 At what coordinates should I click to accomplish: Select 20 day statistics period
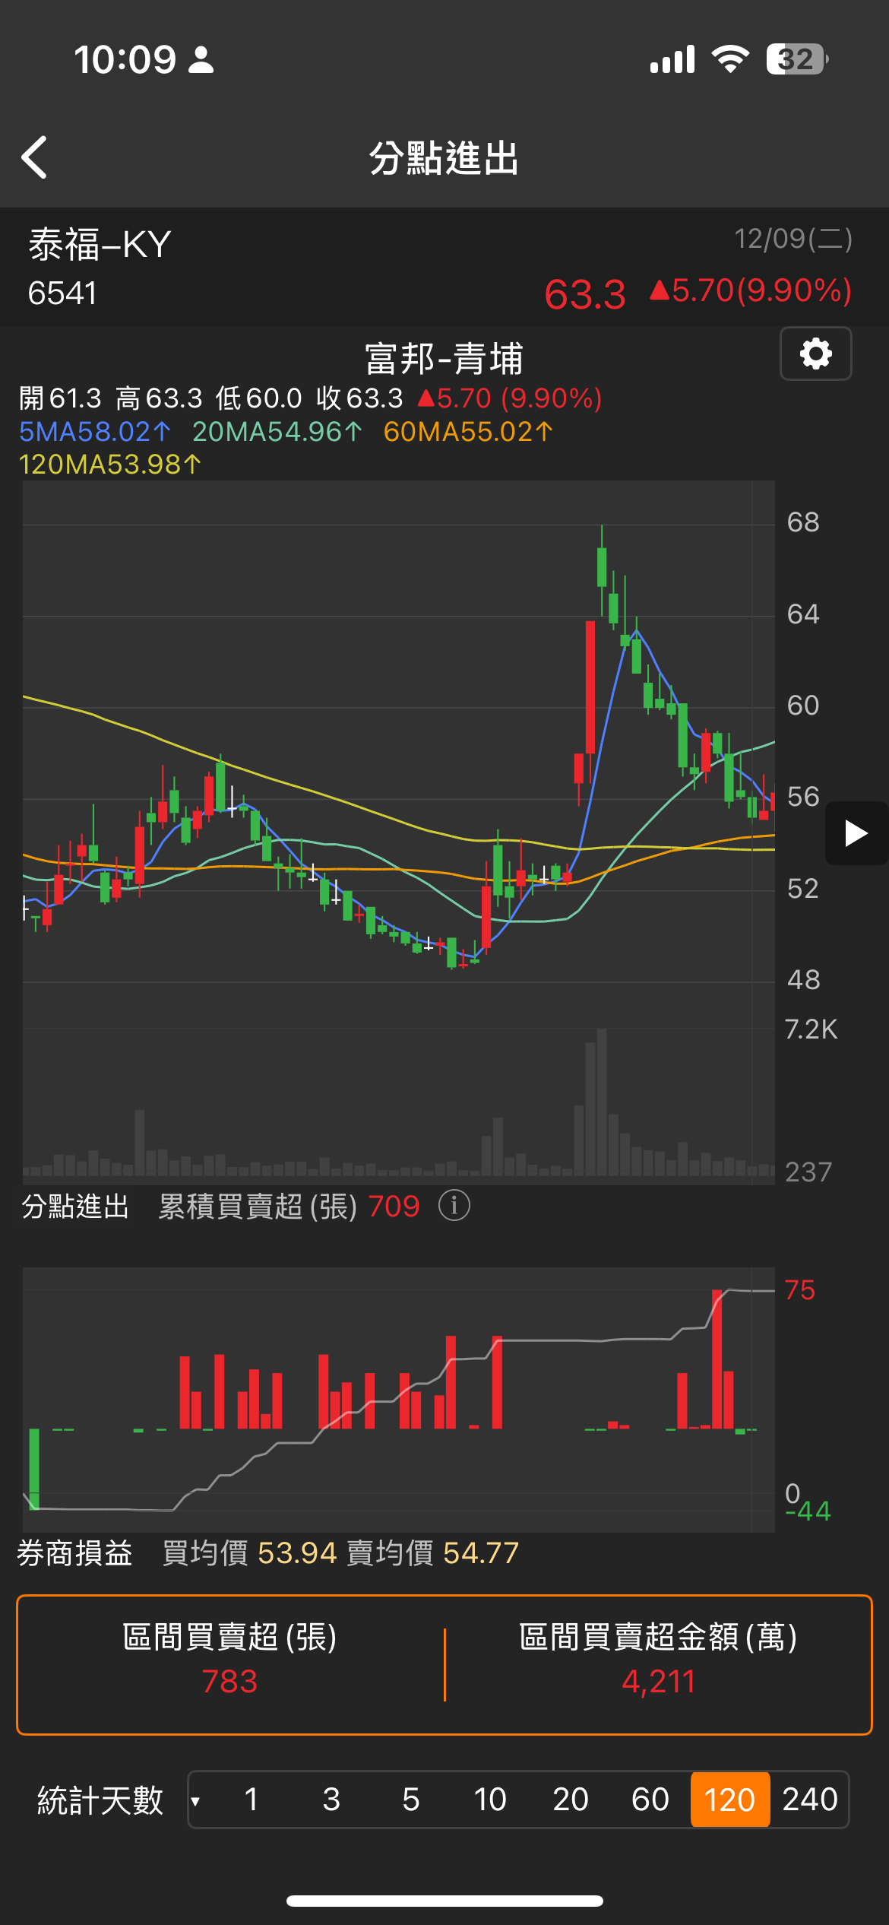(x=570, y=1800)
